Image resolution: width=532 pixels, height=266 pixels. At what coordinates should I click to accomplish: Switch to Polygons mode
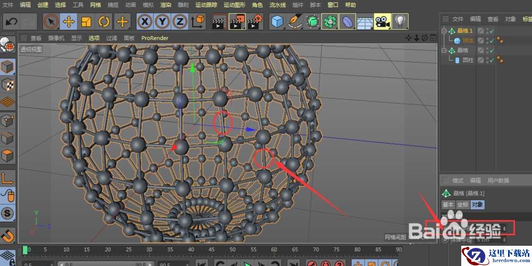click(x=7, y=156)
